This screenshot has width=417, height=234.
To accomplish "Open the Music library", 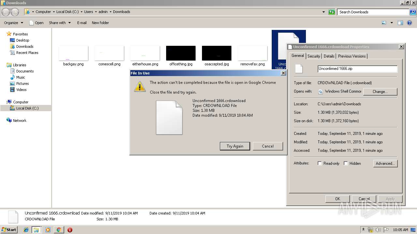I will (x=21, y=77).
